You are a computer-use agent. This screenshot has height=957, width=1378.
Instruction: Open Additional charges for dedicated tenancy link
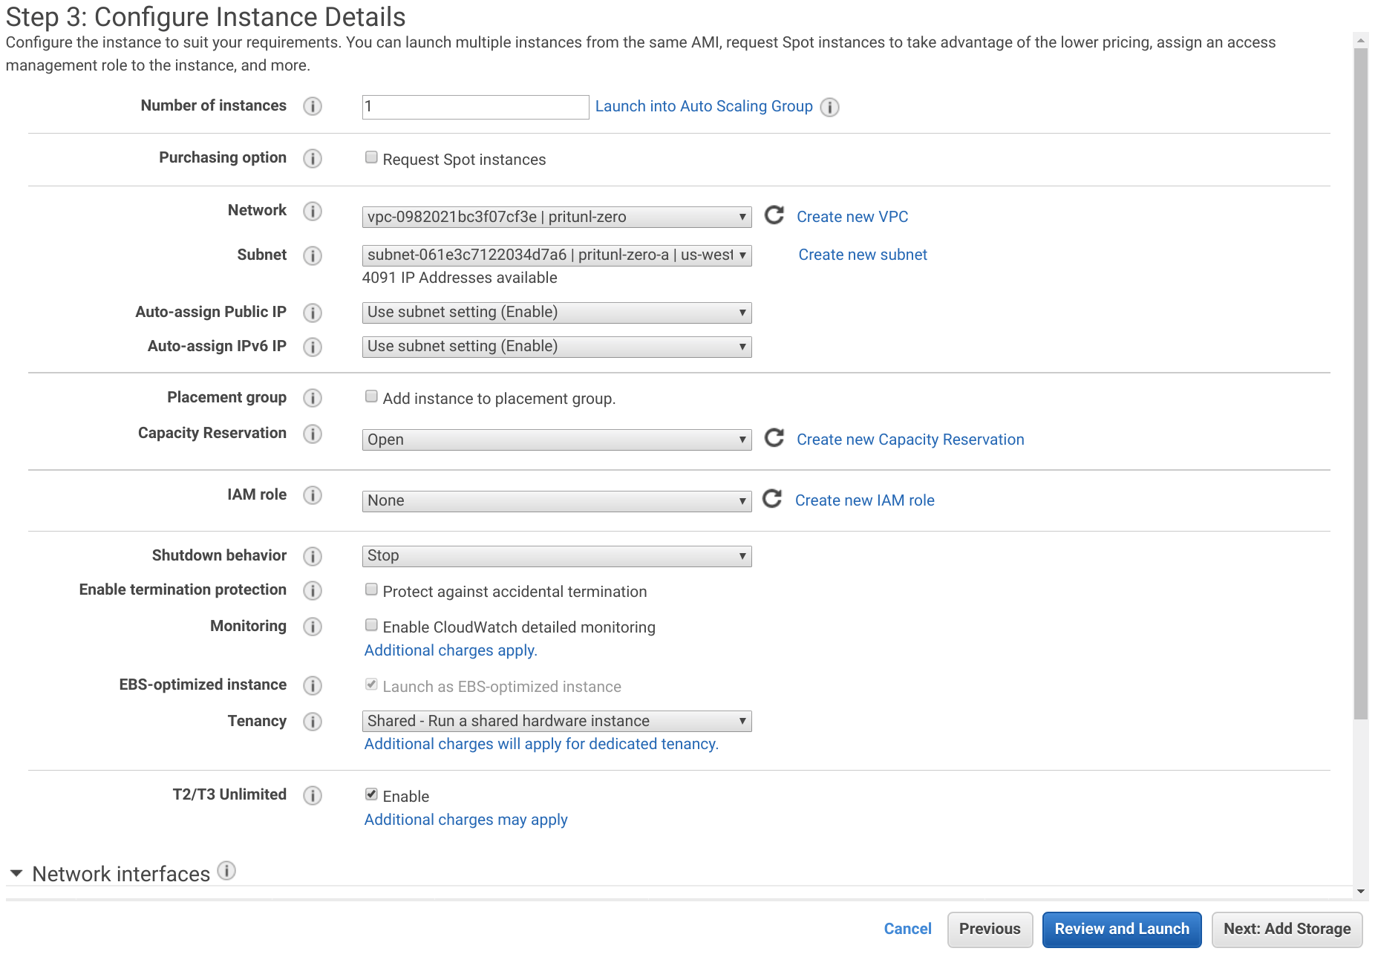(x=541, y=744)
